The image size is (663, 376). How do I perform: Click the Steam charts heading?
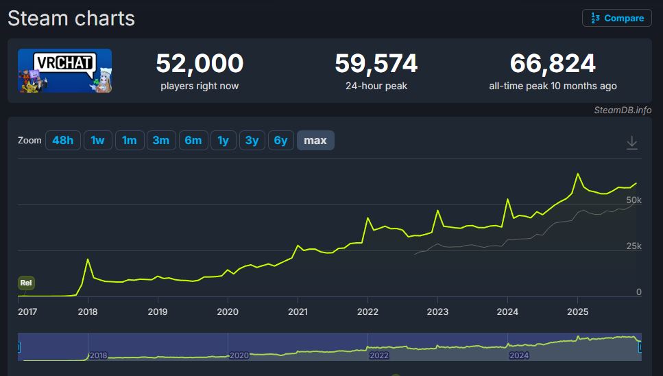tap(71, 19)
